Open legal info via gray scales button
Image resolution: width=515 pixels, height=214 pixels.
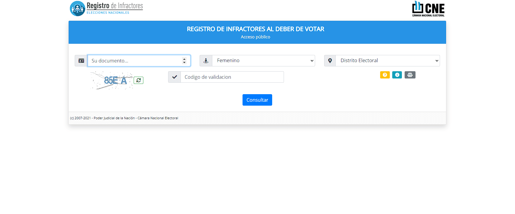410,75
